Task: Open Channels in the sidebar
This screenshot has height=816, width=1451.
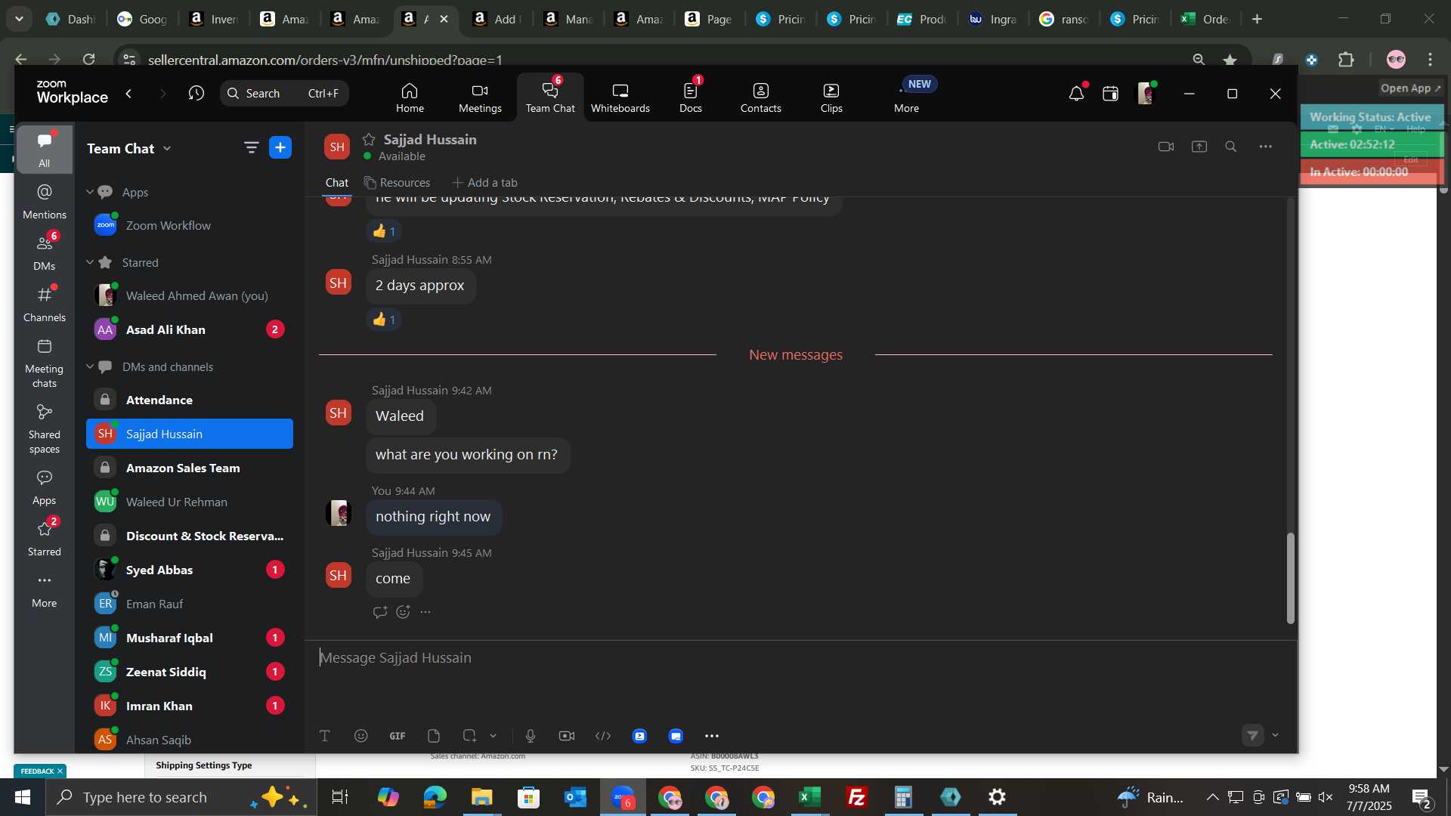Action: [x=45, y=304]
